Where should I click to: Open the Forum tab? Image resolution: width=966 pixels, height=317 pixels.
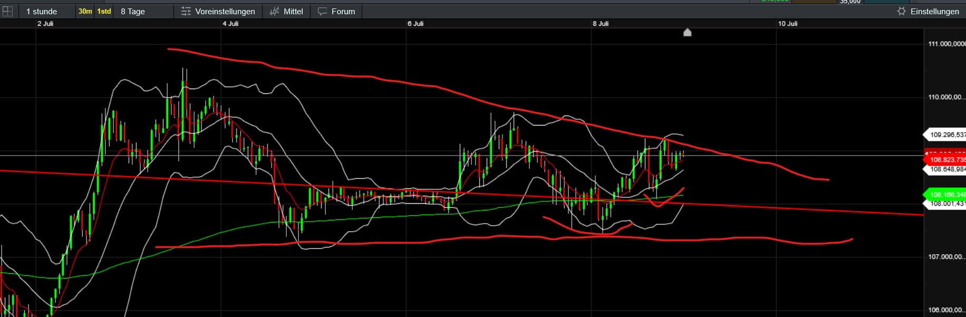tap(343, 11)
